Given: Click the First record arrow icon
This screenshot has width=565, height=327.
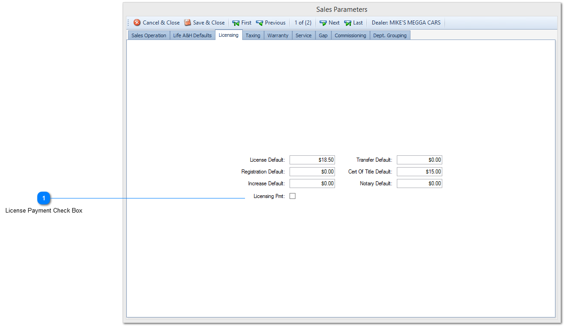Looking at the screenshot, I should tap(236, 23).
